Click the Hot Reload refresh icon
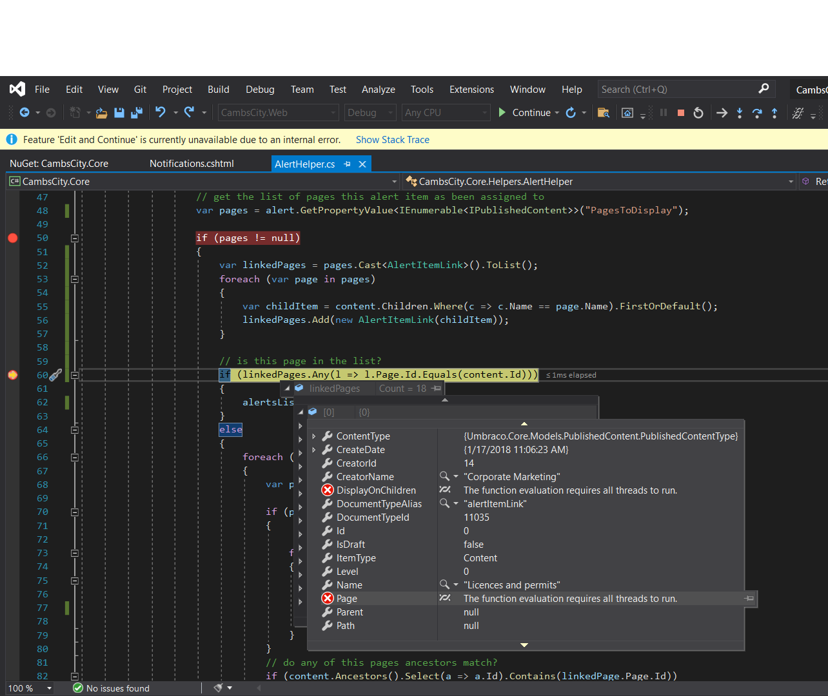The height and width of the screenshot is (696, 828). (571, 113)
